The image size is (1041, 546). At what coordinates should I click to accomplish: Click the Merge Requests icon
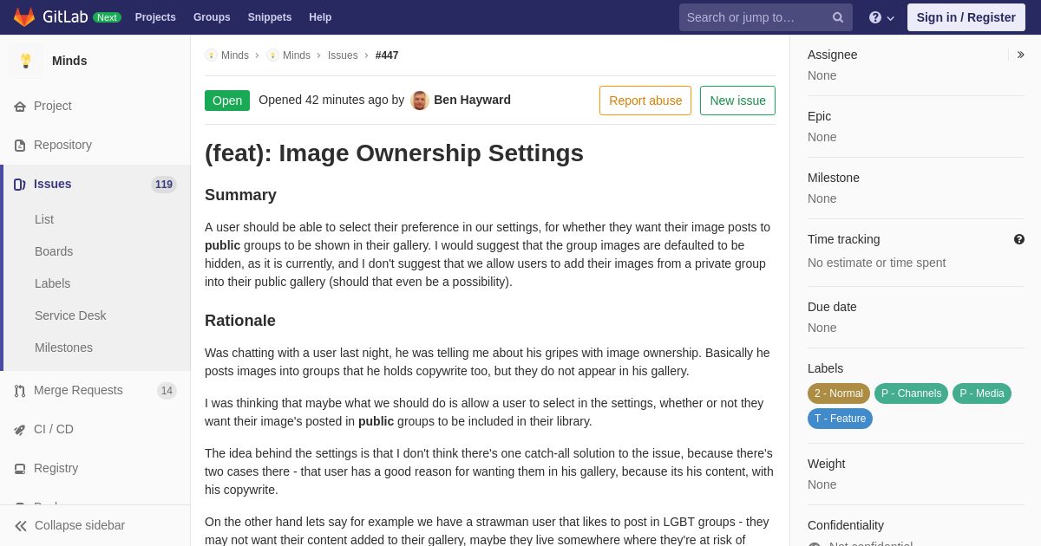[x=20, y=391]
